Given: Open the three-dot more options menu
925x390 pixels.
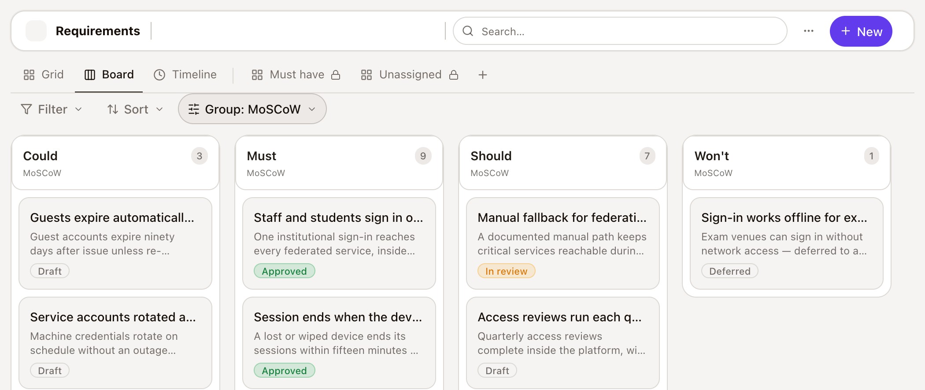Looking at the screenshot, I should click(809, 31).
